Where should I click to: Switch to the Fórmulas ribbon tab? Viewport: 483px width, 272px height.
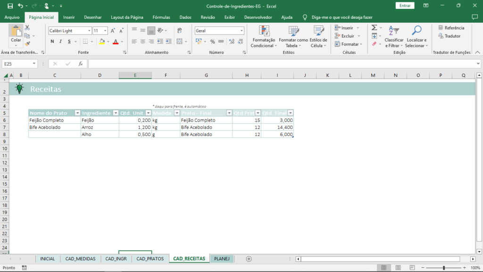coord(161,17)
